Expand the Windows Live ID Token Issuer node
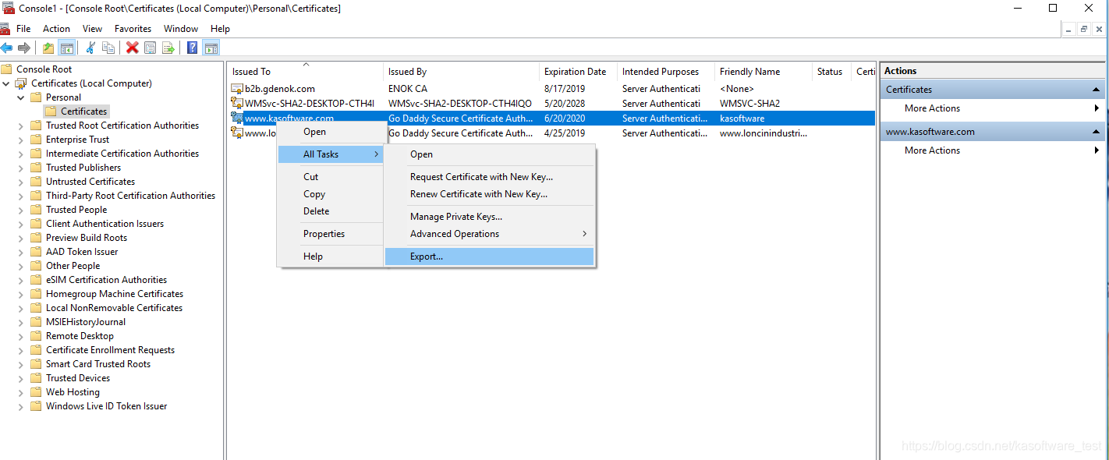Viewport: 1109px width, 460px height. pos(20,406)
